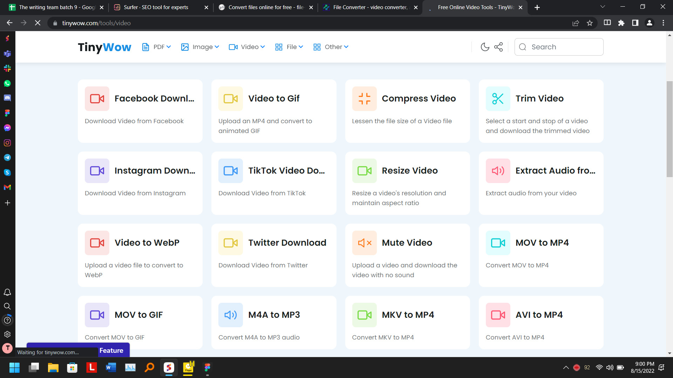The height and width of the screenshot is (378, 673).
Task: Open Instagram from the browser sidebar
Action: [7, 143]
